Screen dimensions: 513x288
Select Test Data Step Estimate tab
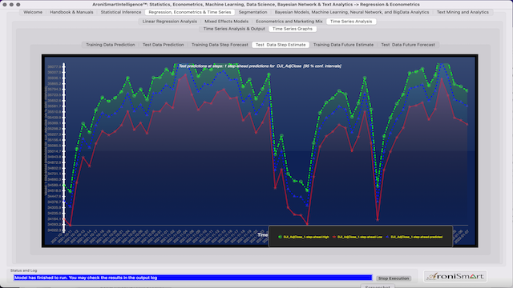point(281,45)
